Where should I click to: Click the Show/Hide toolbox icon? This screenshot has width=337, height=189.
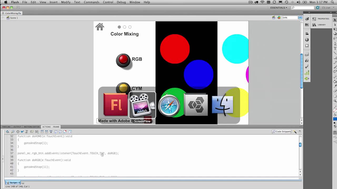[x=70, y=132]
